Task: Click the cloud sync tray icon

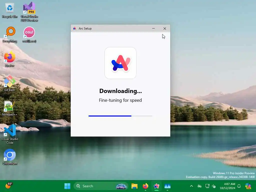Action: point(199,186)
